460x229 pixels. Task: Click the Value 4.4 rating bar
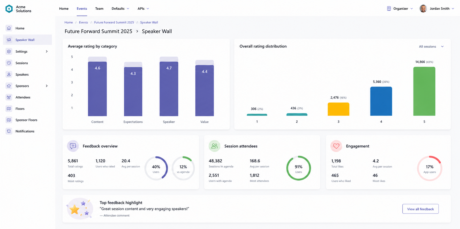205,91
